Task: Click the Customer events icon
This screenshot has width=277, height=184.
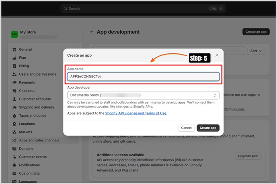Action: (x=14, y=157)
